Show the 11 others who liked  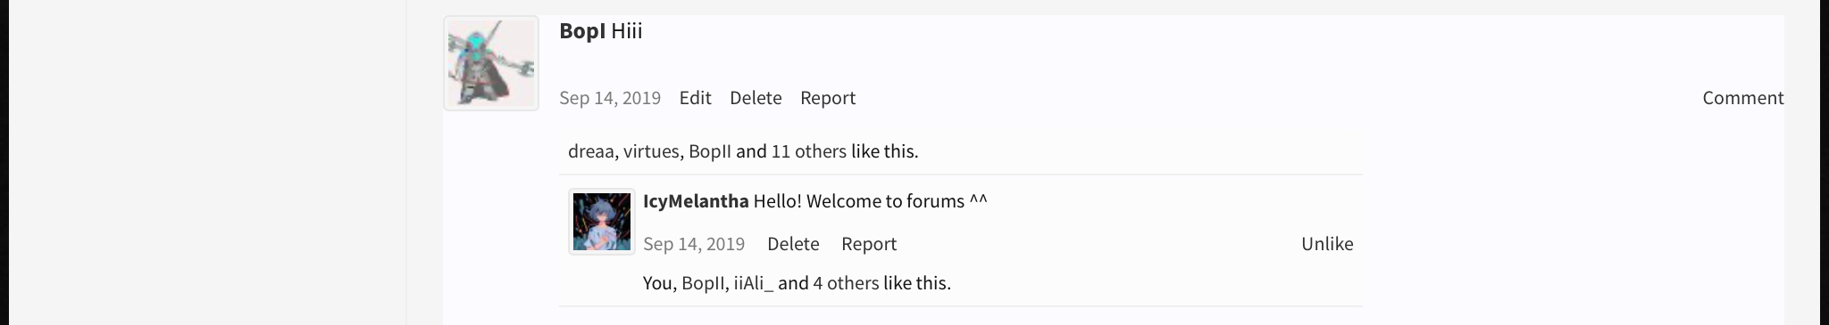click(x=809, y=151)
